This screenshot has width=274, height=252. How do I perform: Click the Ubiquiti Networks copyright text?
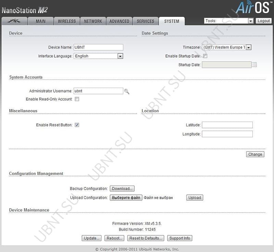[137, 249]
